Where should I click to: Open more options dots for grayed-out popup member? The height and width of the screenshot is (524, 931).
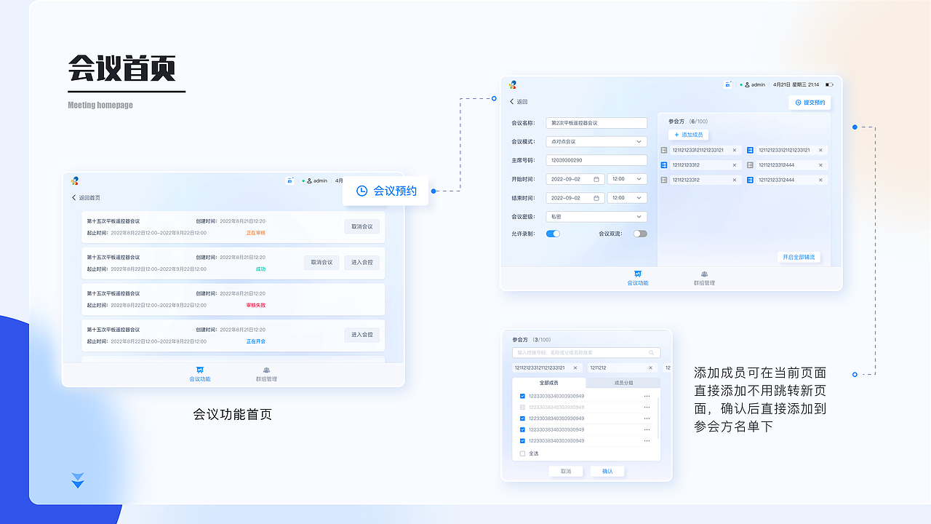click(647, 407)
